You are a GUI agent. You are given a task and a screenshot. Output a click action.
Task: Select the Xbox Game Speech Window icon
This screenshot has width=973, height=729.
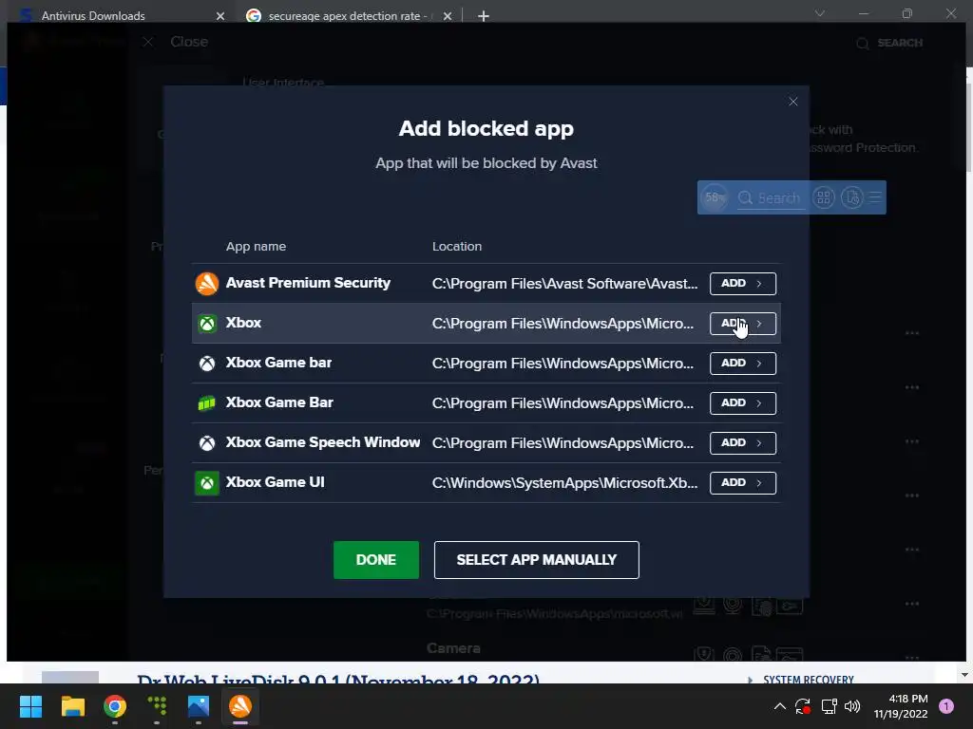(x=206, y=442)
